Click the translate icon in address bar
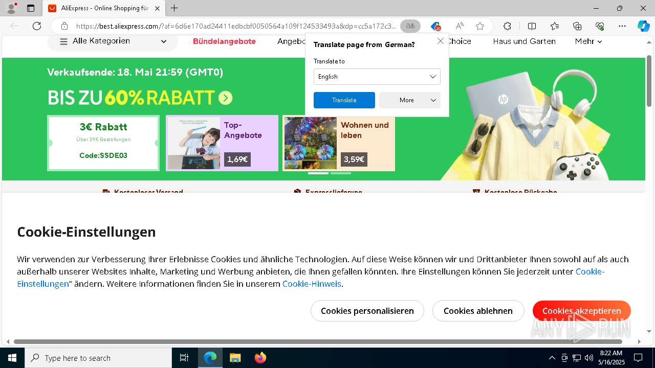The image size is (655, 368). (410, 26)
